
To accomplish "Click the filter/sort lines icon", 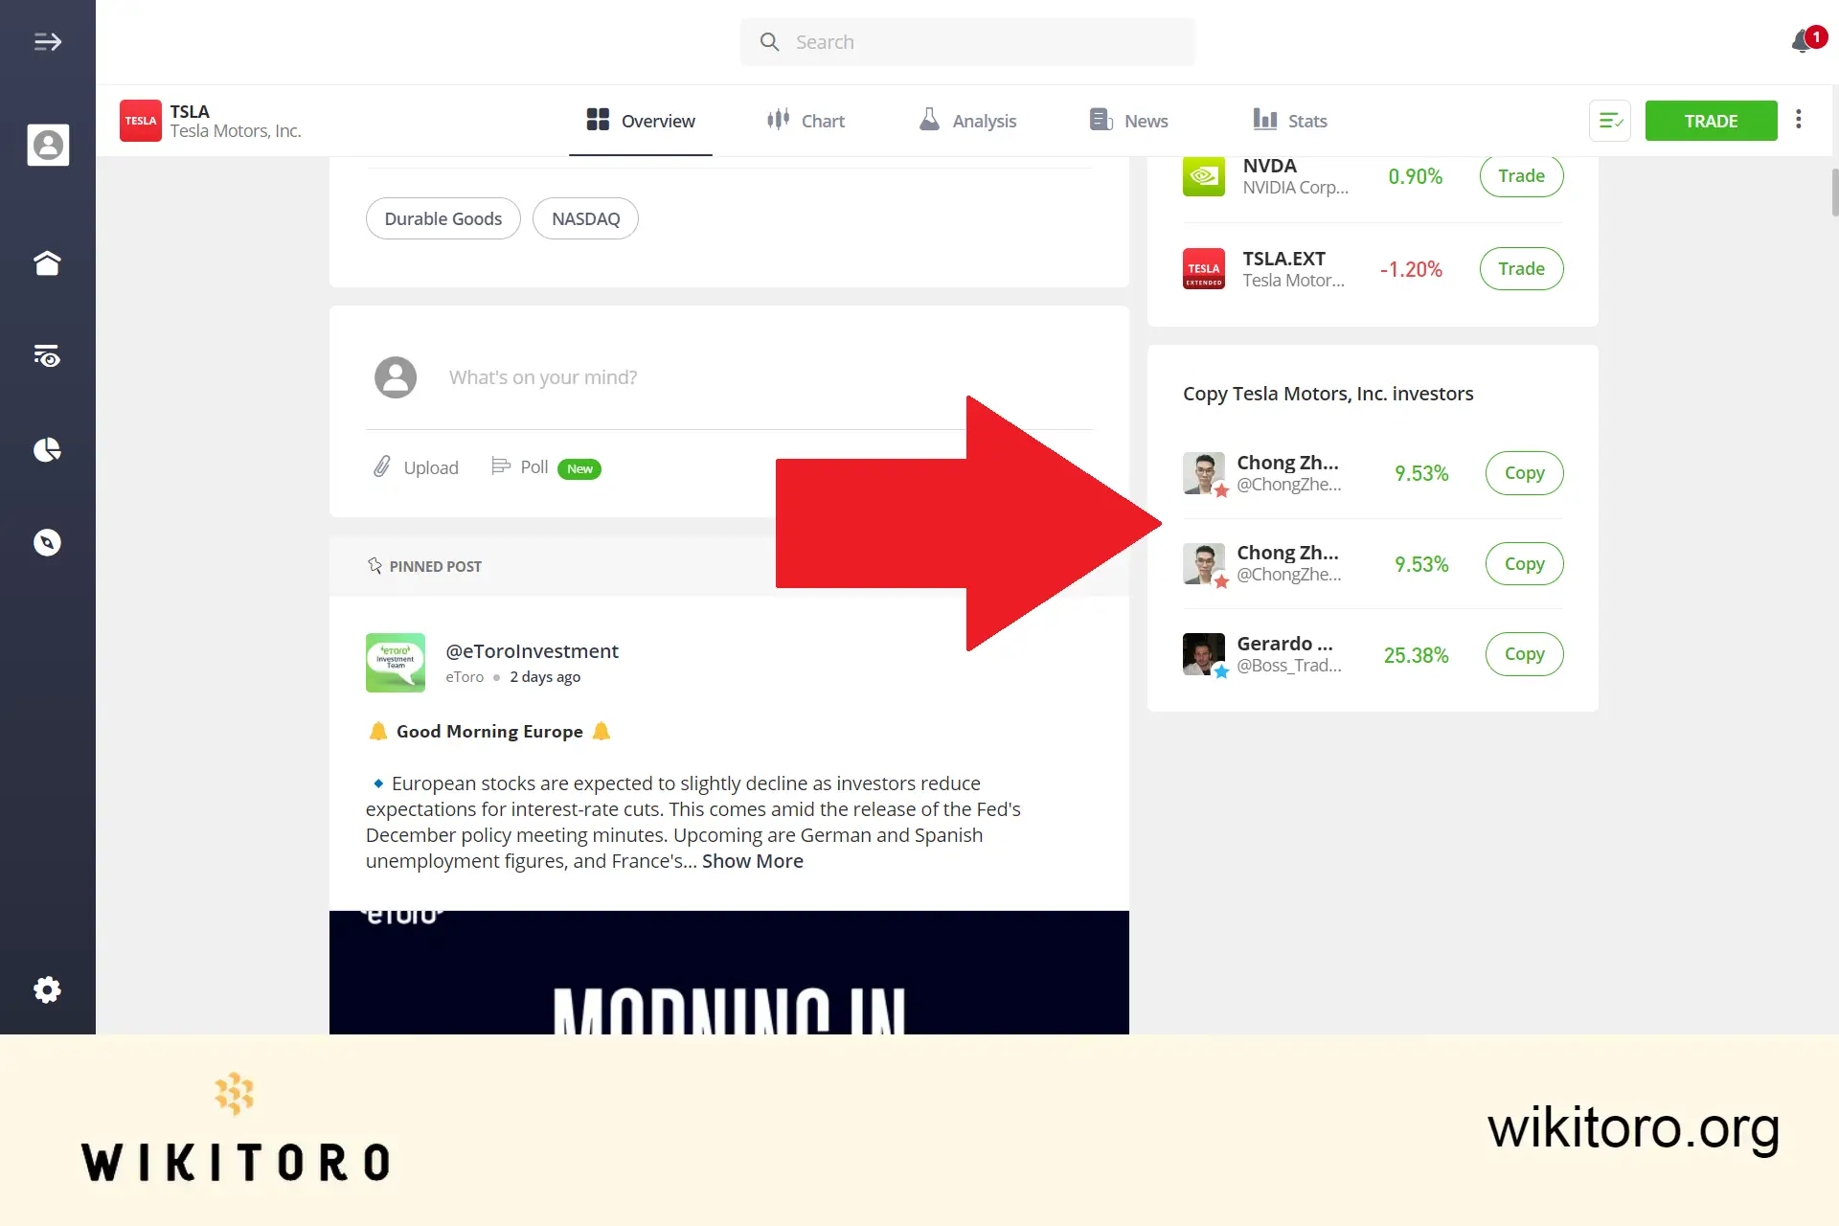I will (1610, 121).
